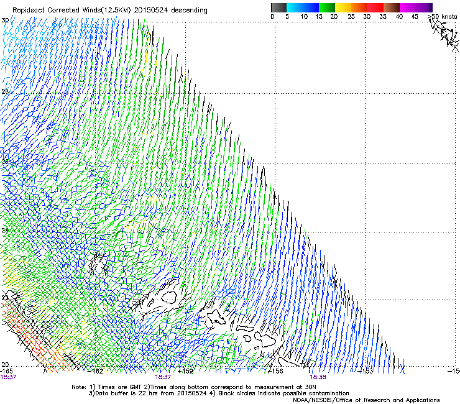Select the green 15-20 knots legend swatch
The height and width of the screenshot is (404, 460).
[327, 7]
